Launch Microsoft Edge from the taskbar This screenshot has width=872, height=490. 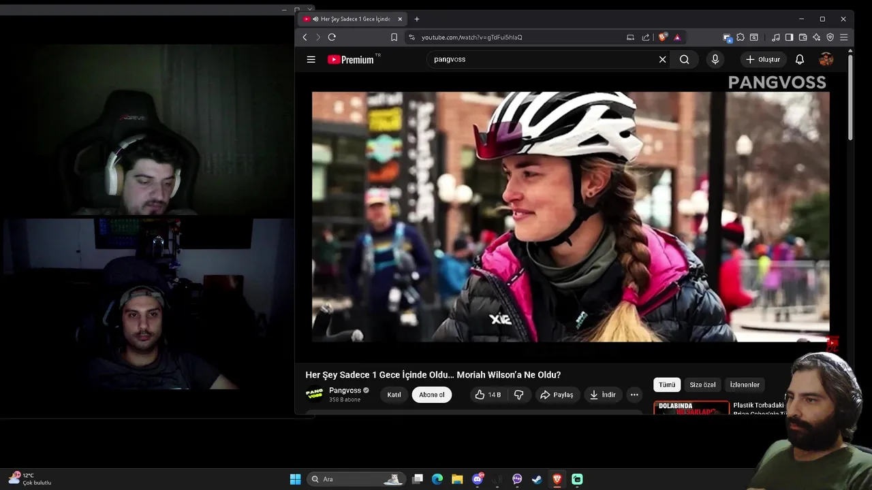tap(437, 479)
